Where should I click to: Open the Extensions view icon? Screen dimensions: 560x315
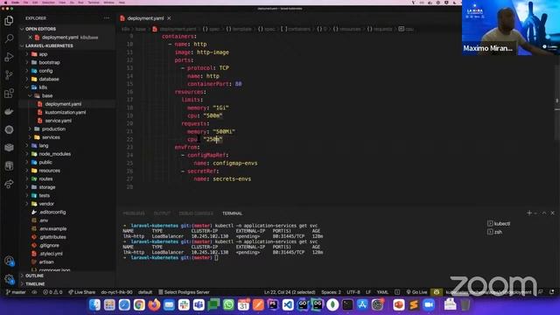(x=9, y=94)
